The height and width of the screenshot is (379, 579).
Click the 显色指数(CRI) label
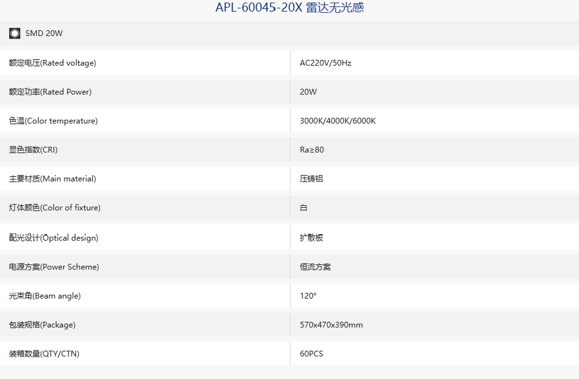tap(33, 150)
